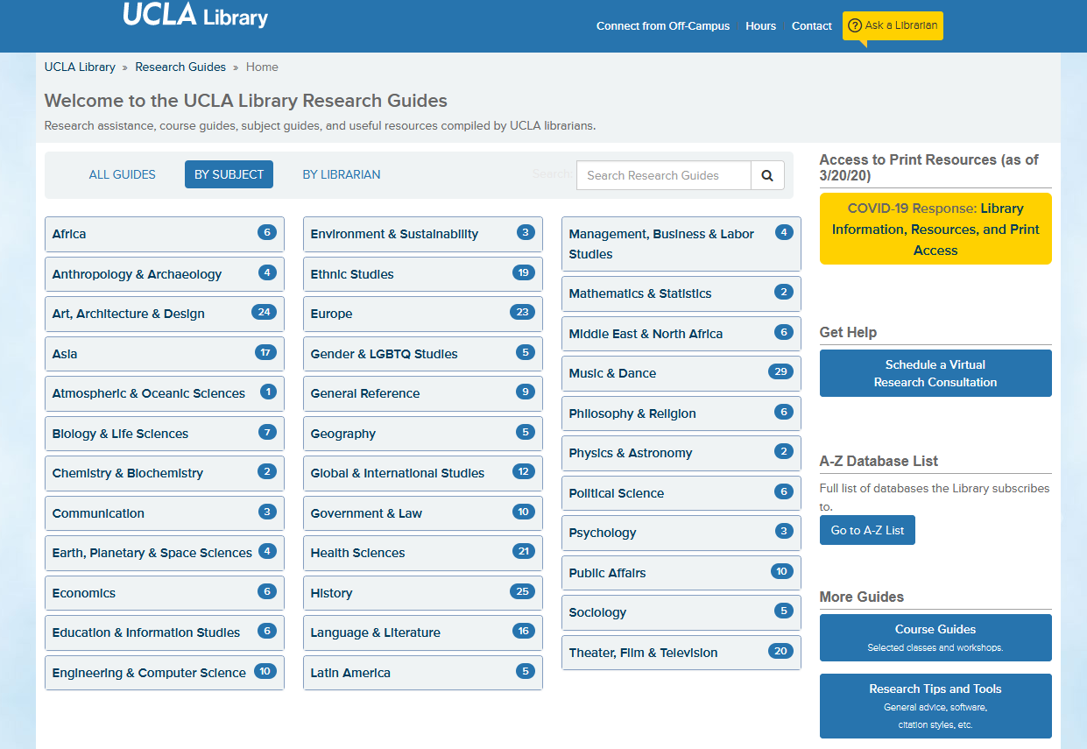Click the Go to A-Z List button

(x=867, y=530)
